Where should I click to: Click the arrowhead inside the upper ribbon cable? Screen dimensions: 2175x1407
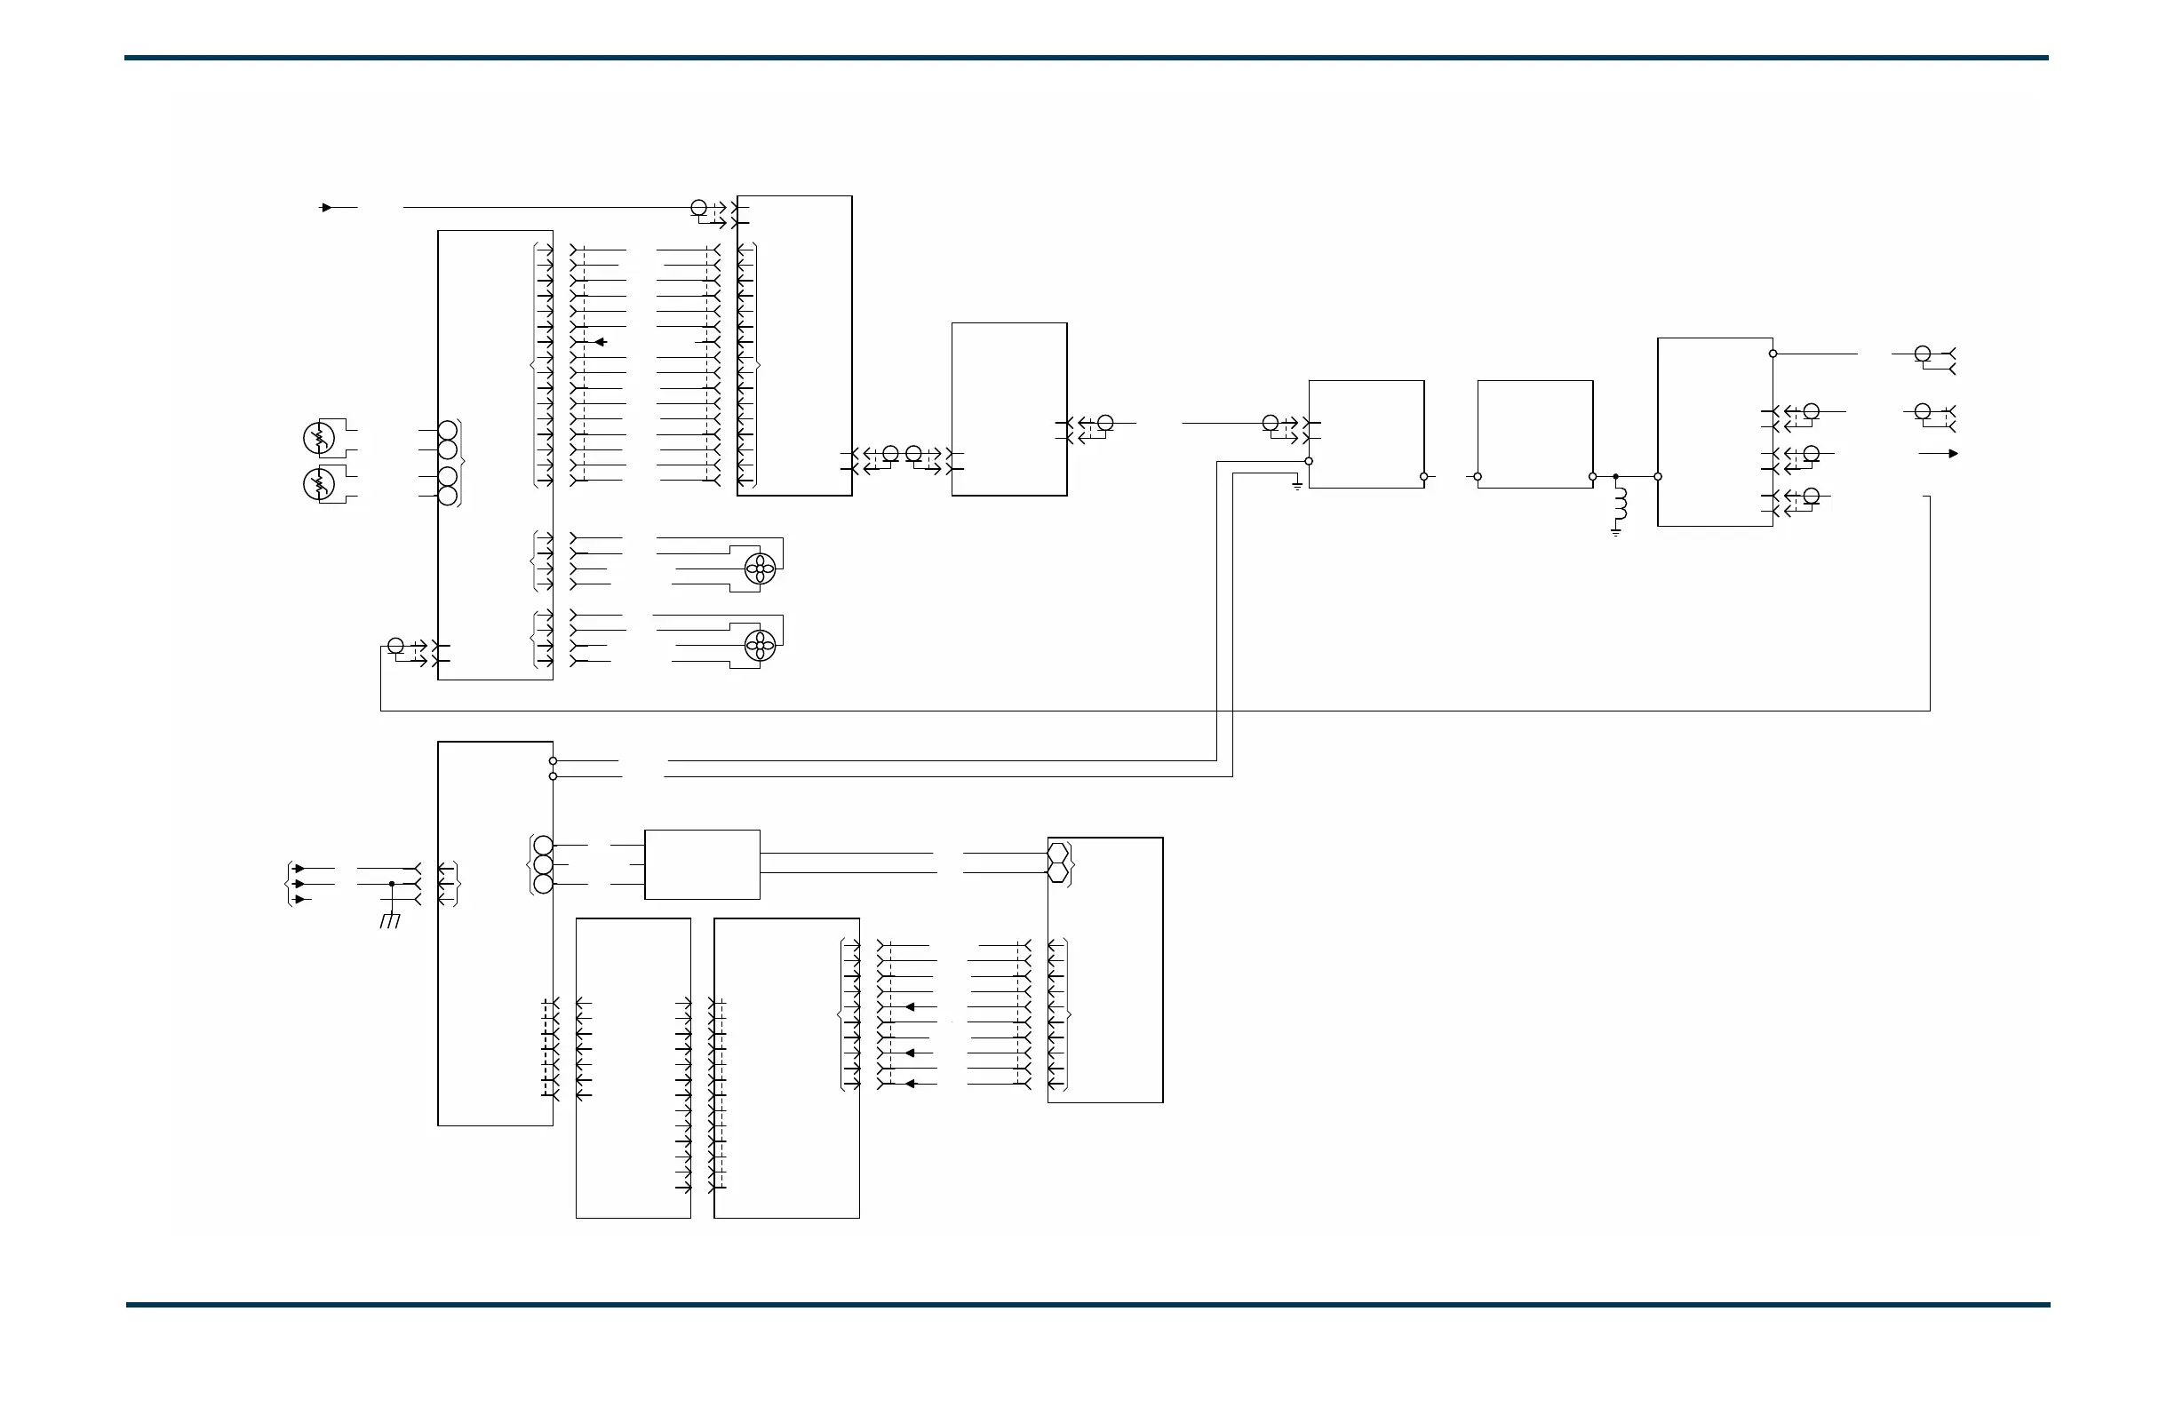601,342
